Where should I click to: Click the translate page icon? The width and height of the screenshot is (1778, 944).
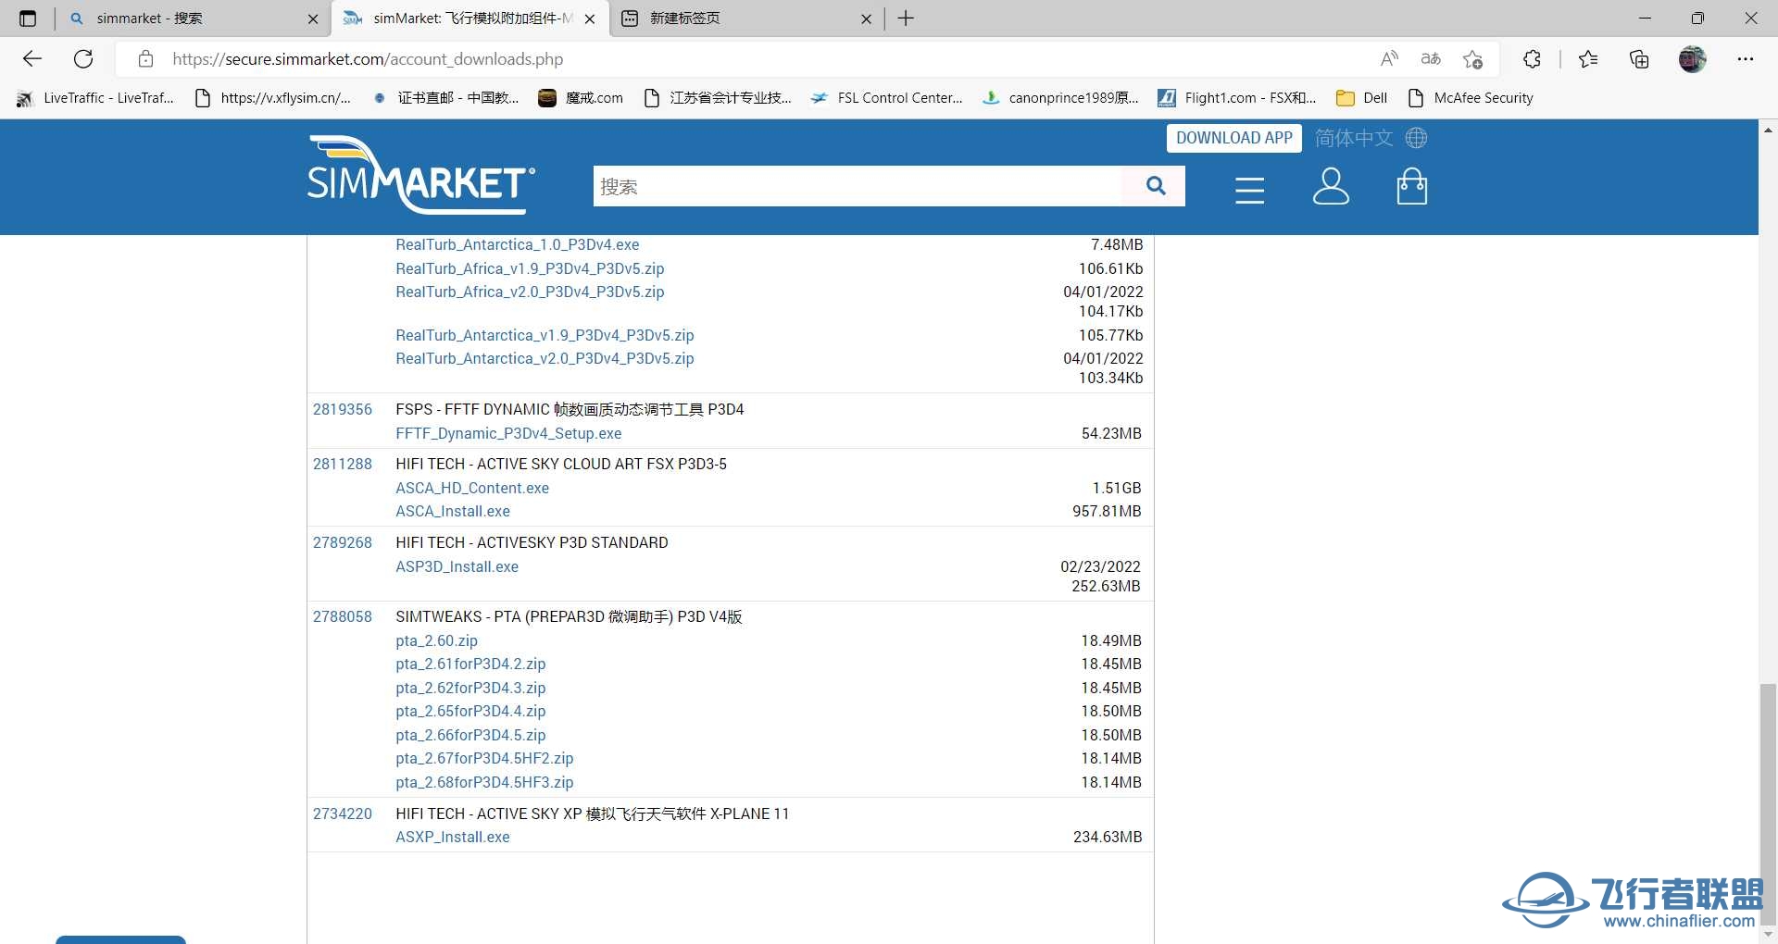[x=1431, y=59]
